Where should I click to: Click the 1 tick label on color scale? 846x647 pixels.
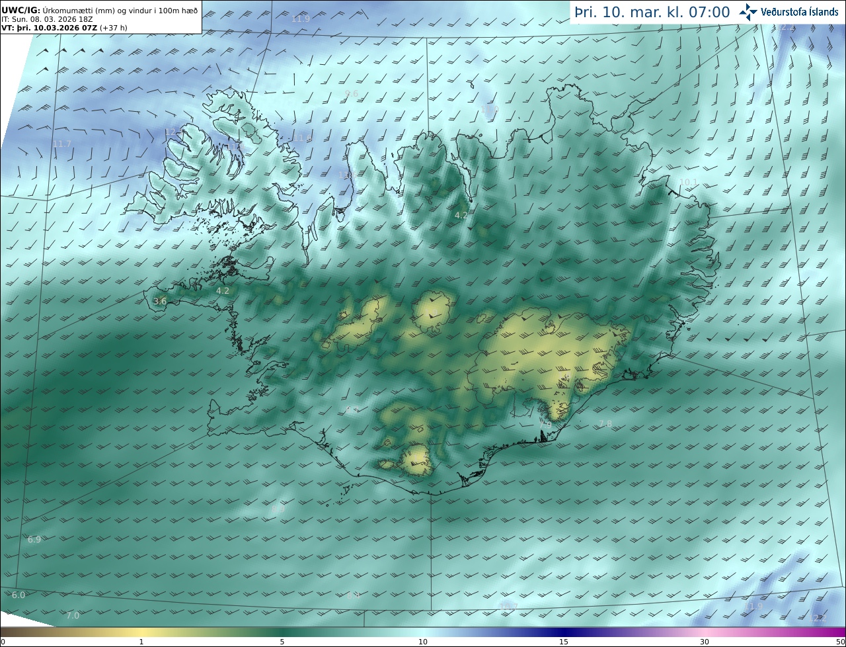click(x=141, y=642)
